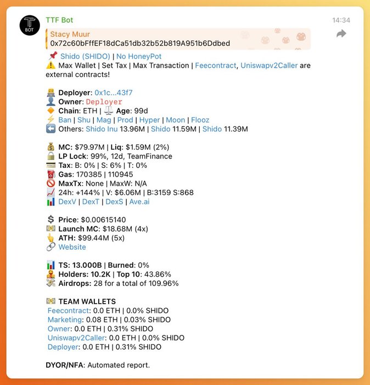Click the red pushpin emoji

(53, 56)
